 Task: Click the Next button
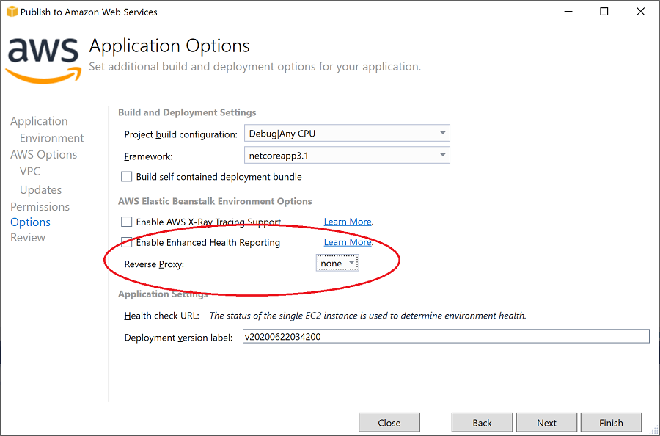[546, 422]
